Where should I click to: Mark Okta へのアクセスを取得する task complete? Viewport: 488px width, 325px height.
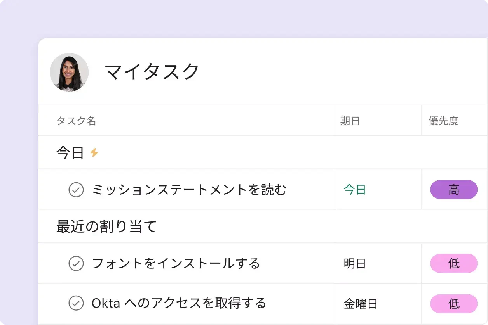(76, 303)
